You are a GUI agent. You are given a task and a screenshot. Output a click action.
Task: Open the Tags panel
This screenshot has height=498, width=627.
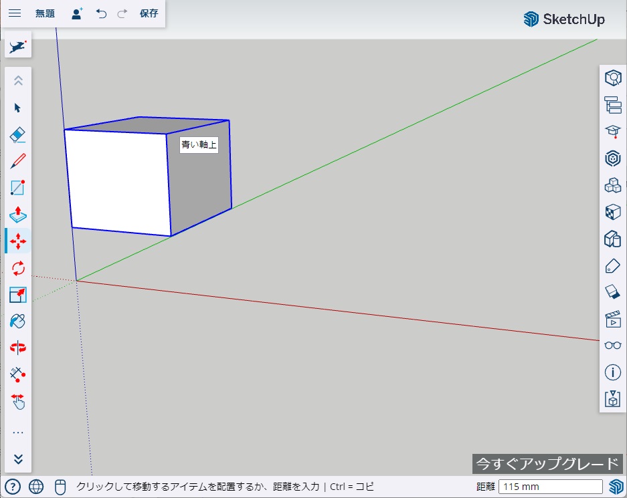tap(612, 265)
